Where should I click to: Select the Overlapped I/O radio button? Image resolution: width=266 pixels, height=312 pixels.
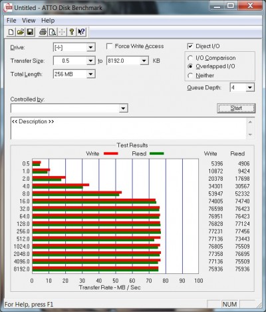click(x=190, y=67)
